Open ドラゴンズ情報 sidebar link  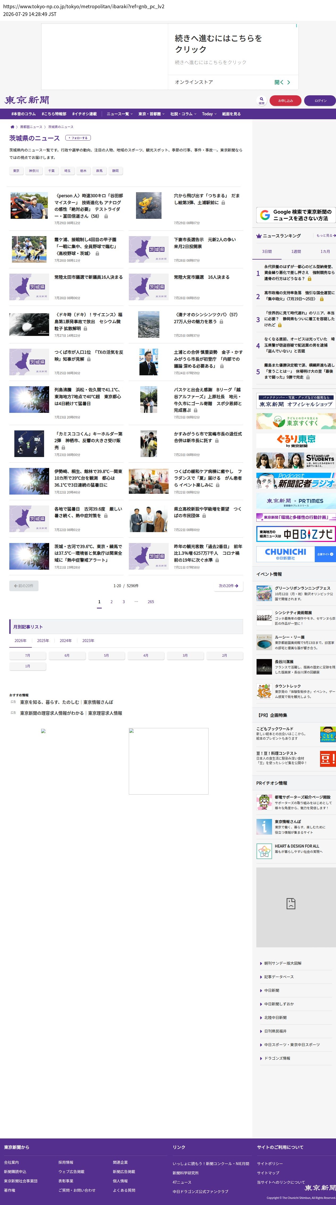click(x=277, y=1058)
